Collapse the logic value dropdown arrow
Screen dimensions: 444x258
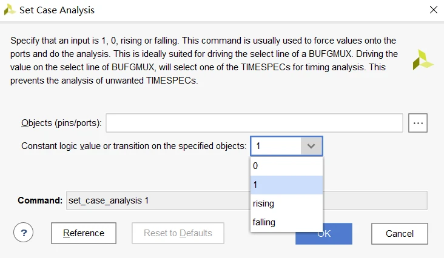click(x=311, y=146)
